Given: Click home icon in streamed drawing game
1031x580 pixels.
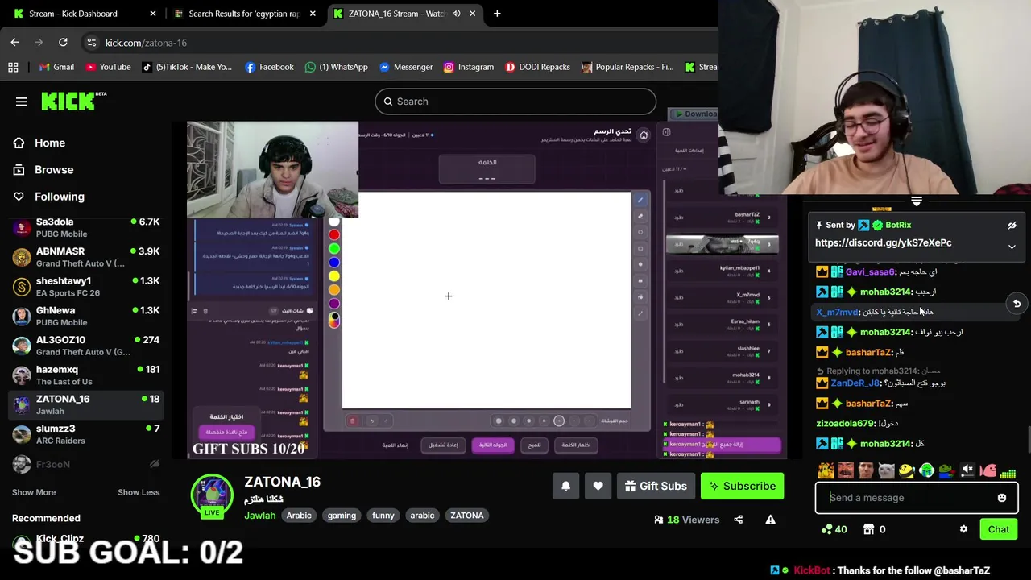Looking at the screenshot, I should click(644, 135).
